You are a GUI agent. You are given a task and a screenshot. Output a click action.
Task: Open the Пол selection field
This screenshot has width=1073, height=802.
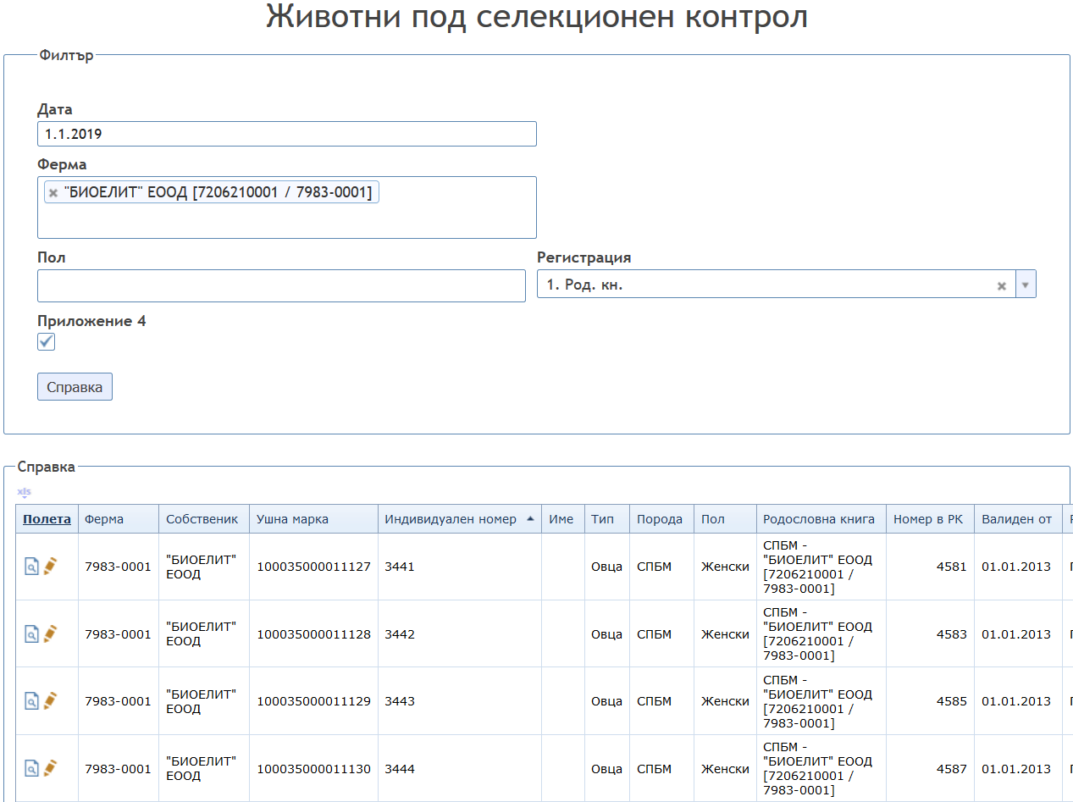[281, 286]
